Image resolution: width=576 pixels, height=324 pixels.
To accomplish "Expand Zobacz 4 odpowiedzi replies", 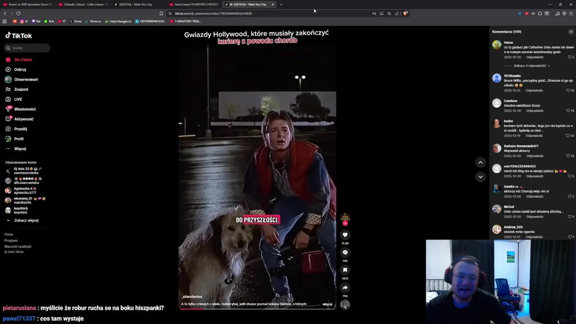I will coord(532,66).
